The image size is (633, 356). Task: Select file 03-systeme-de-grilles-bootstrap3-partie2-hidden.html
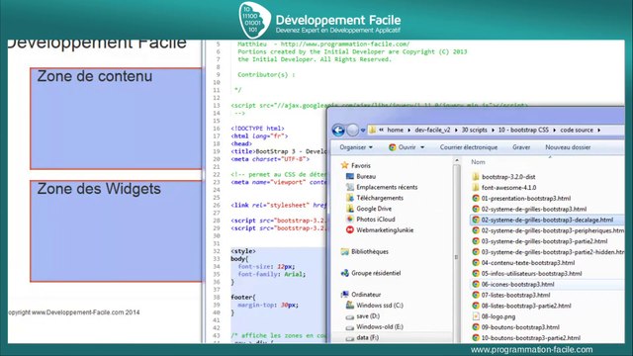point(548,252)
